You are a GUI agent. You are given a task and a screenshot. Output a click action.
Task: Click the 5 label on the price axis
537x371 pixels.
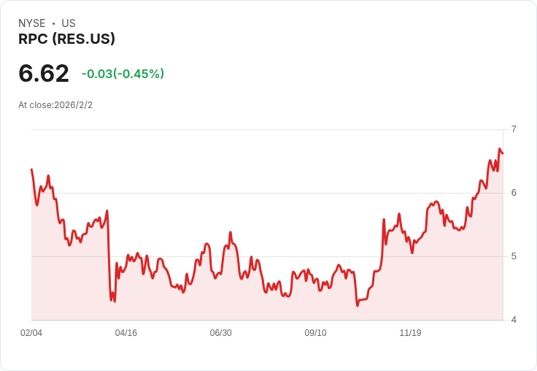tap(514, 256)
